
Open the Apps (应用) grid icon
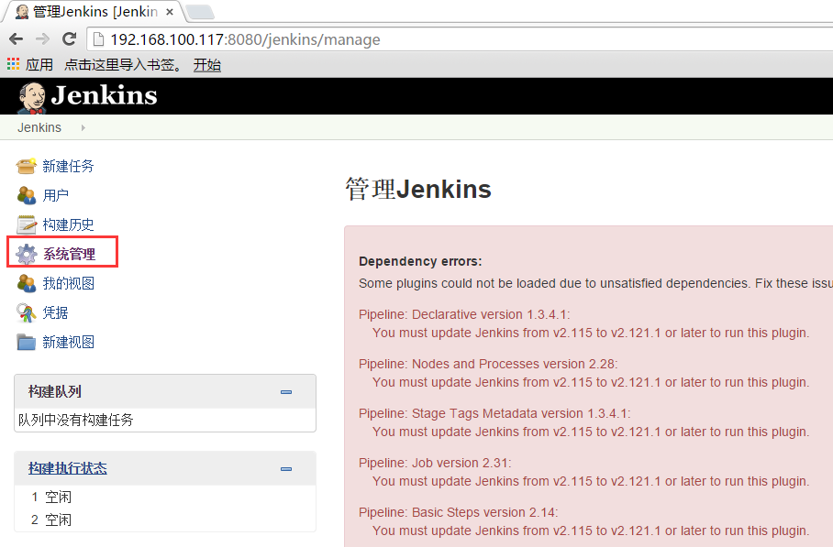(x=13, y=64)
